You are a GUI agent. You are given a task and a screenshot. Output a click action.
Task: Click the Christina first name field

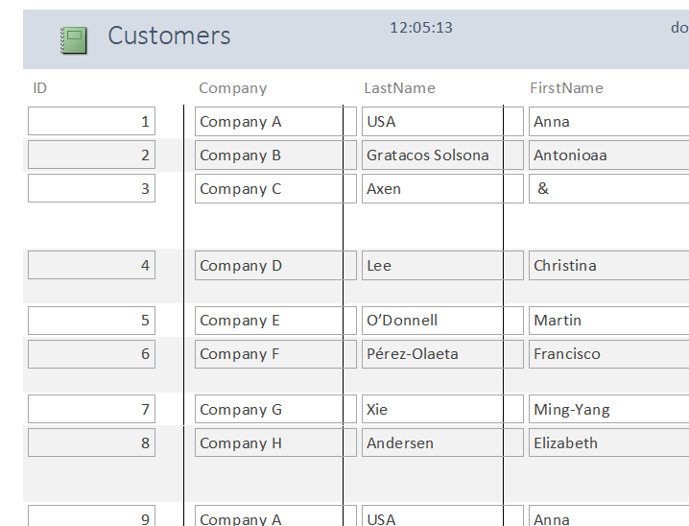click(608, 266)
